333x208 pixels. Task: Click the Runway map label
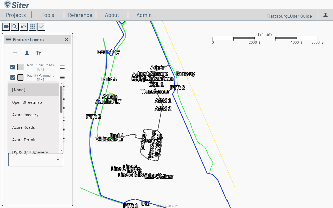tap(185, 74)
